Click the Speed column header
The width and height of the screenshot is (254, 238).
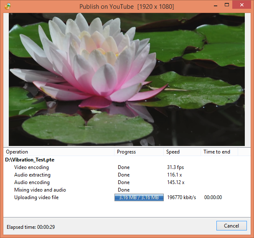point(173,152)
